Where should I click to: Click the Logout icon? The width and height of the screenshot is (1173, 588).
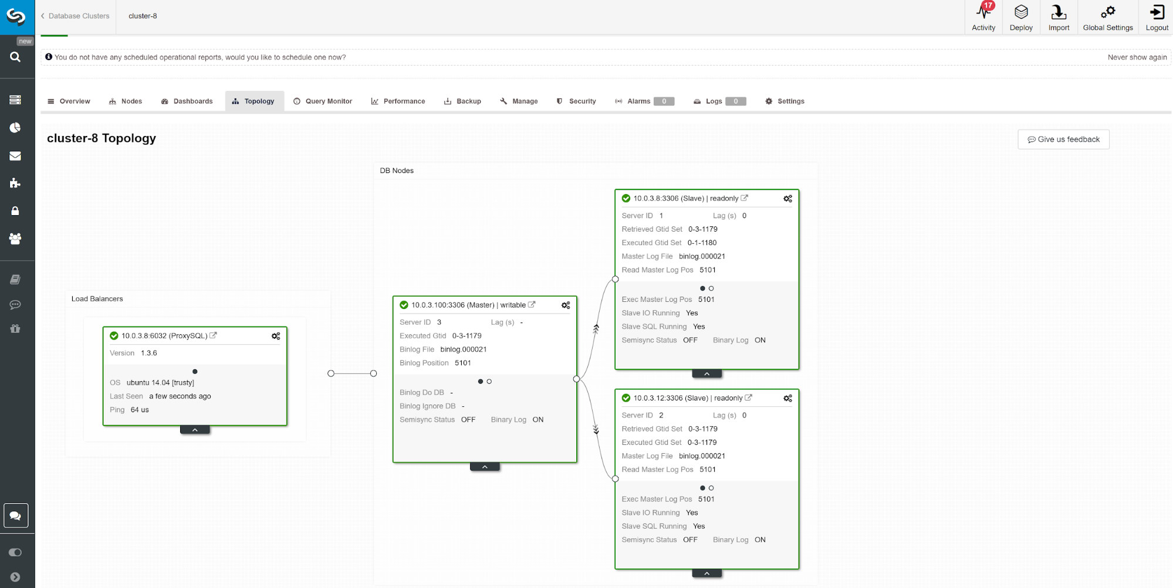coord(1157,17)
